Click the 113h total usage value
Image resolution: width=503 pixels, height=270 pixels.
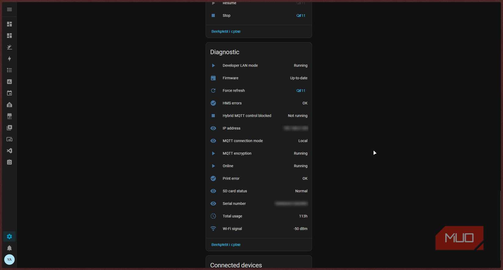click(x=303, y=216)
